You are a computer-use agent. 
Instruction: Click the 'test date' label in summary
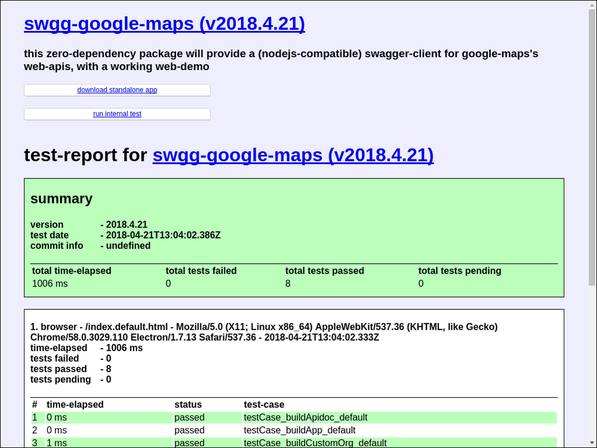(50, 235)
